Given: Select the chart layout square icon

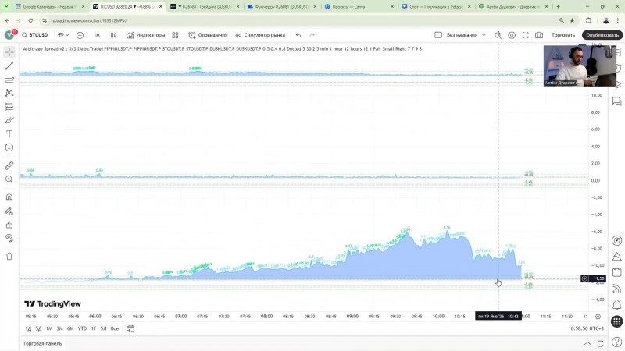Looking at the screenshot, I should click(438, 35).
